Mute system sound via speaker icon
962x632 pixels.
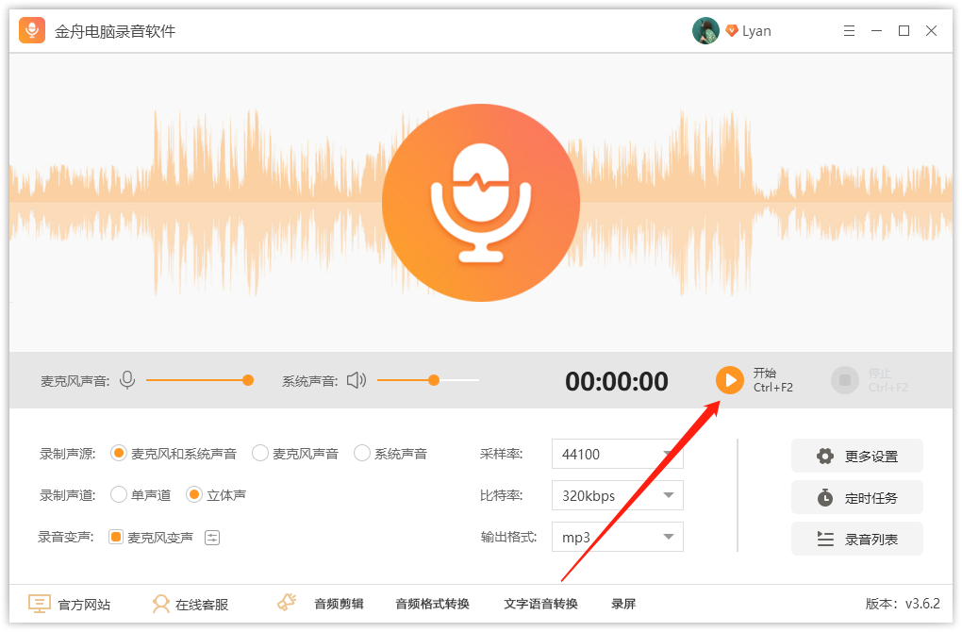357,380
